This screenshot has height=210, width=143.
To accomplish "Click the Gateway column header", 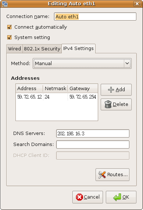I will click(83, 88).
